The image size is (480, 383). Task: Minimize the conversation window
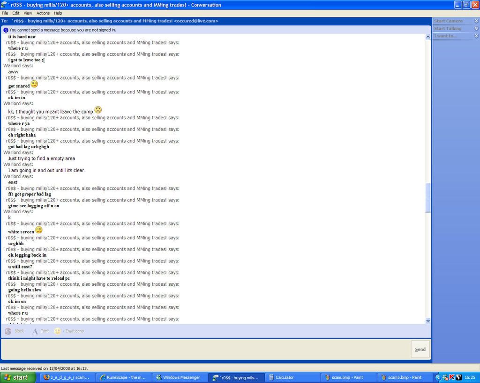tap(457, 5)
